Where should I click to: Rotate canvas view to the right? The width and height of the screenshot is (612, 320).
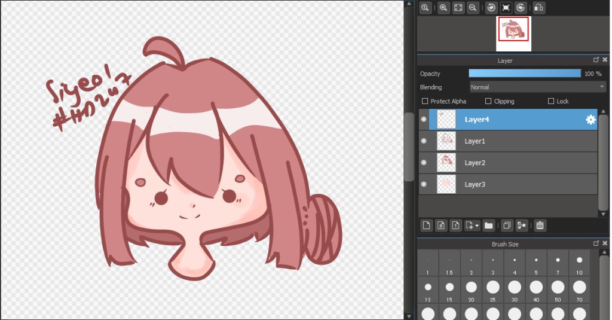(521, 7)
